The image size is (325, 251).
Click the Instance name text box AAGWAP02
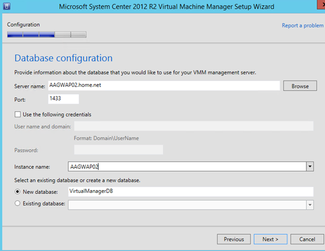(187, 167)
